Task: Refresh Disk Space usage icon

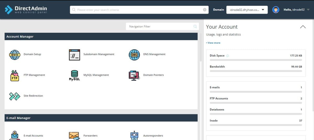Action: click(x=227, y=56)
